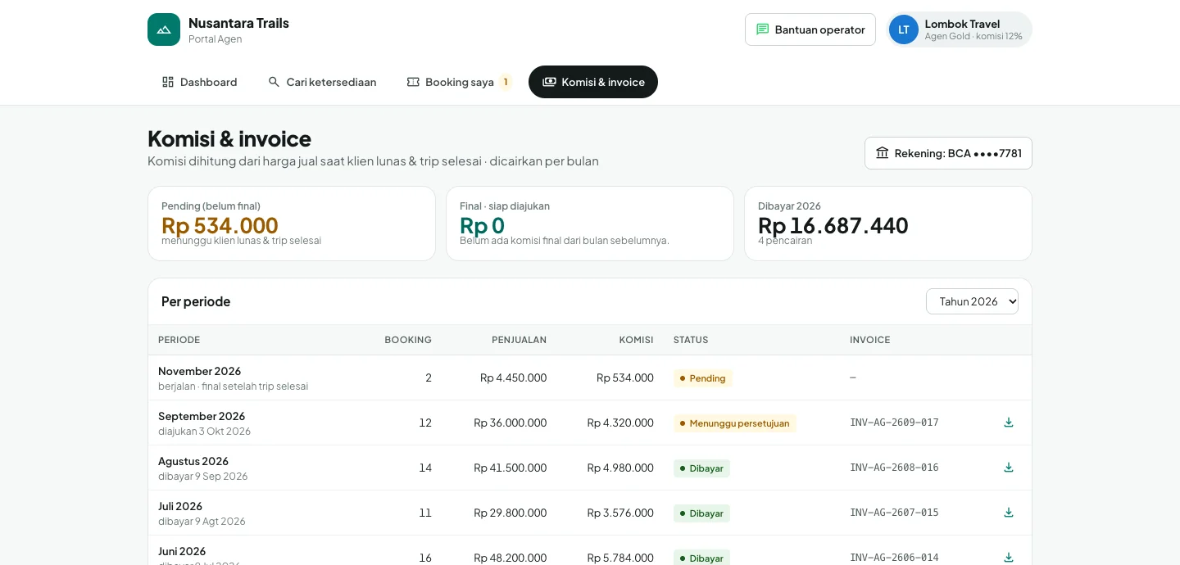The width and height of the screenshot is (1180, 565).
Task: Click the November 2026 period row label
Action: pyautogui.click(x=199, y=371)
